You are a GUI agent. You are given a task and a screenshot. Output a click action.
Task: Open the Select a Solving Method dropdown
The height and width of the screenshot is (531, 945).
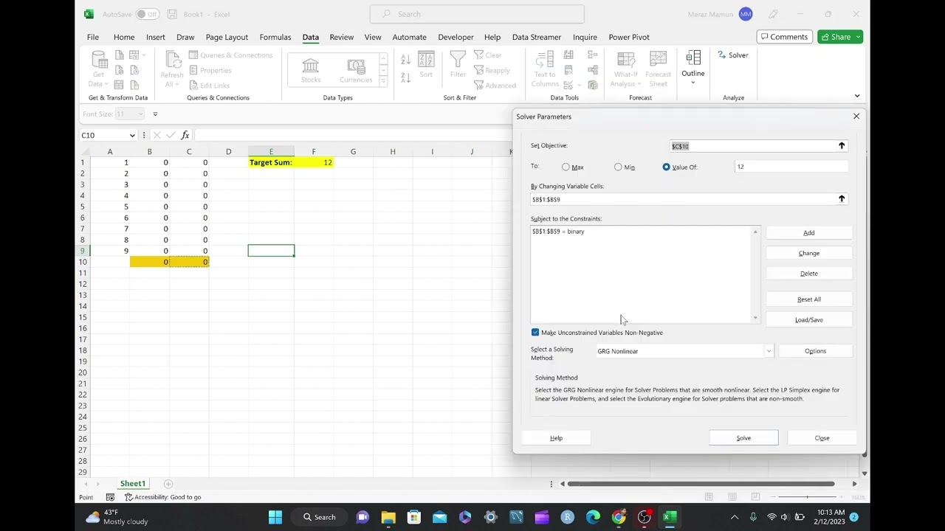click(769, 351)
